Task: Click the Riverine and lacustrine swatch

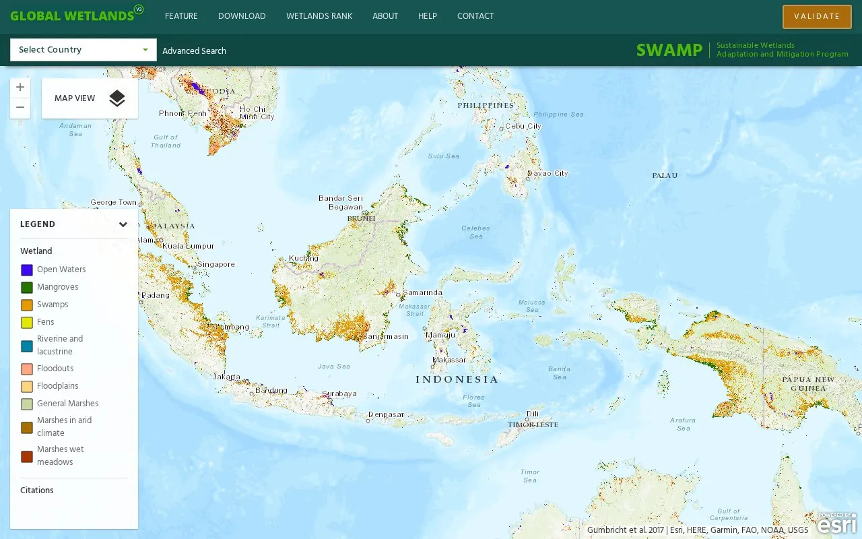Action: (27, 346)
